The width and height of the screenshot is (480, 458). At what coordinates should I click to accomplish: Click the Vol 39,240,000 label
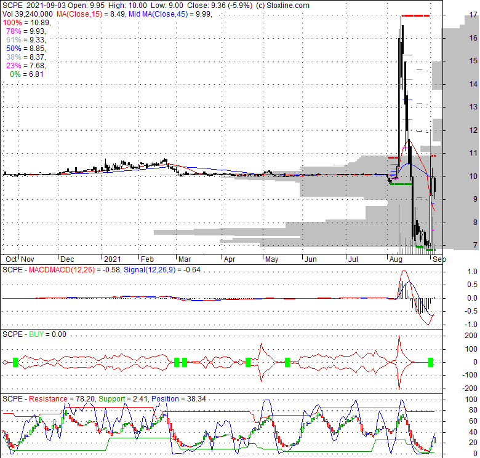pos(28,14)
